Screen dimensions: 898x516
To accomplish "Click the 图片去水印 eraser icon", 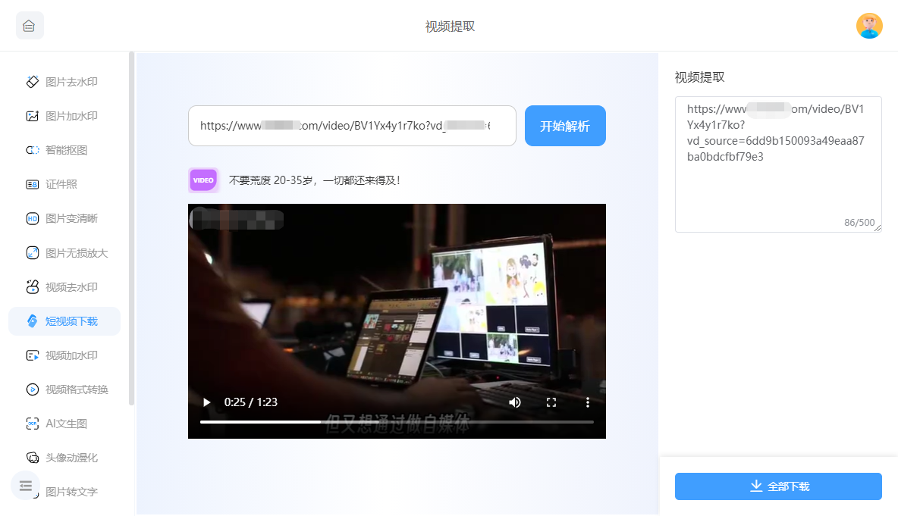I will tap(33, 82).
